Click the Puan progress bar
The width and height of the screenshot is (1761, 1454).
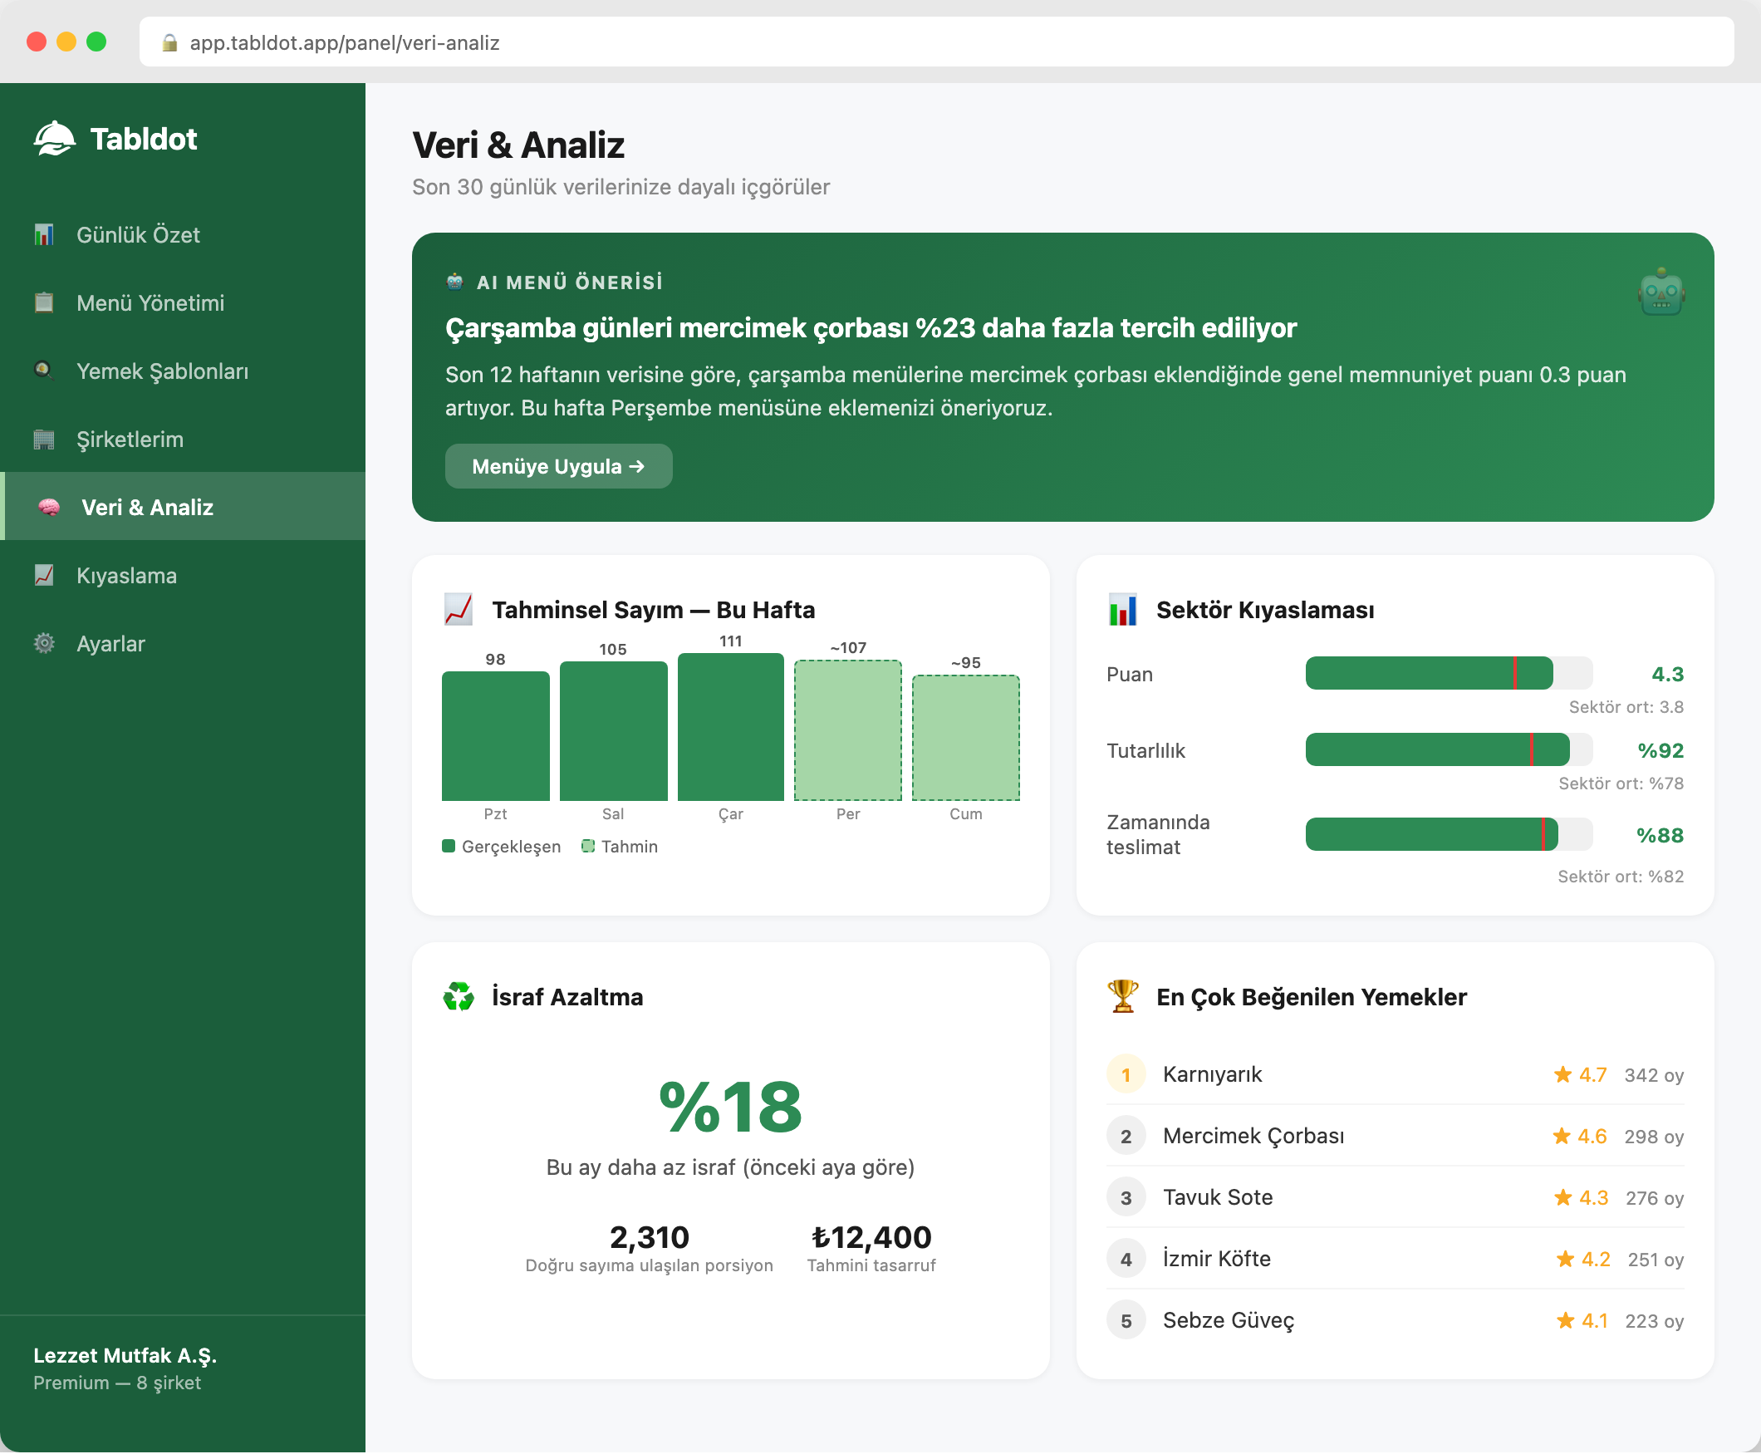click(1448, 674)
